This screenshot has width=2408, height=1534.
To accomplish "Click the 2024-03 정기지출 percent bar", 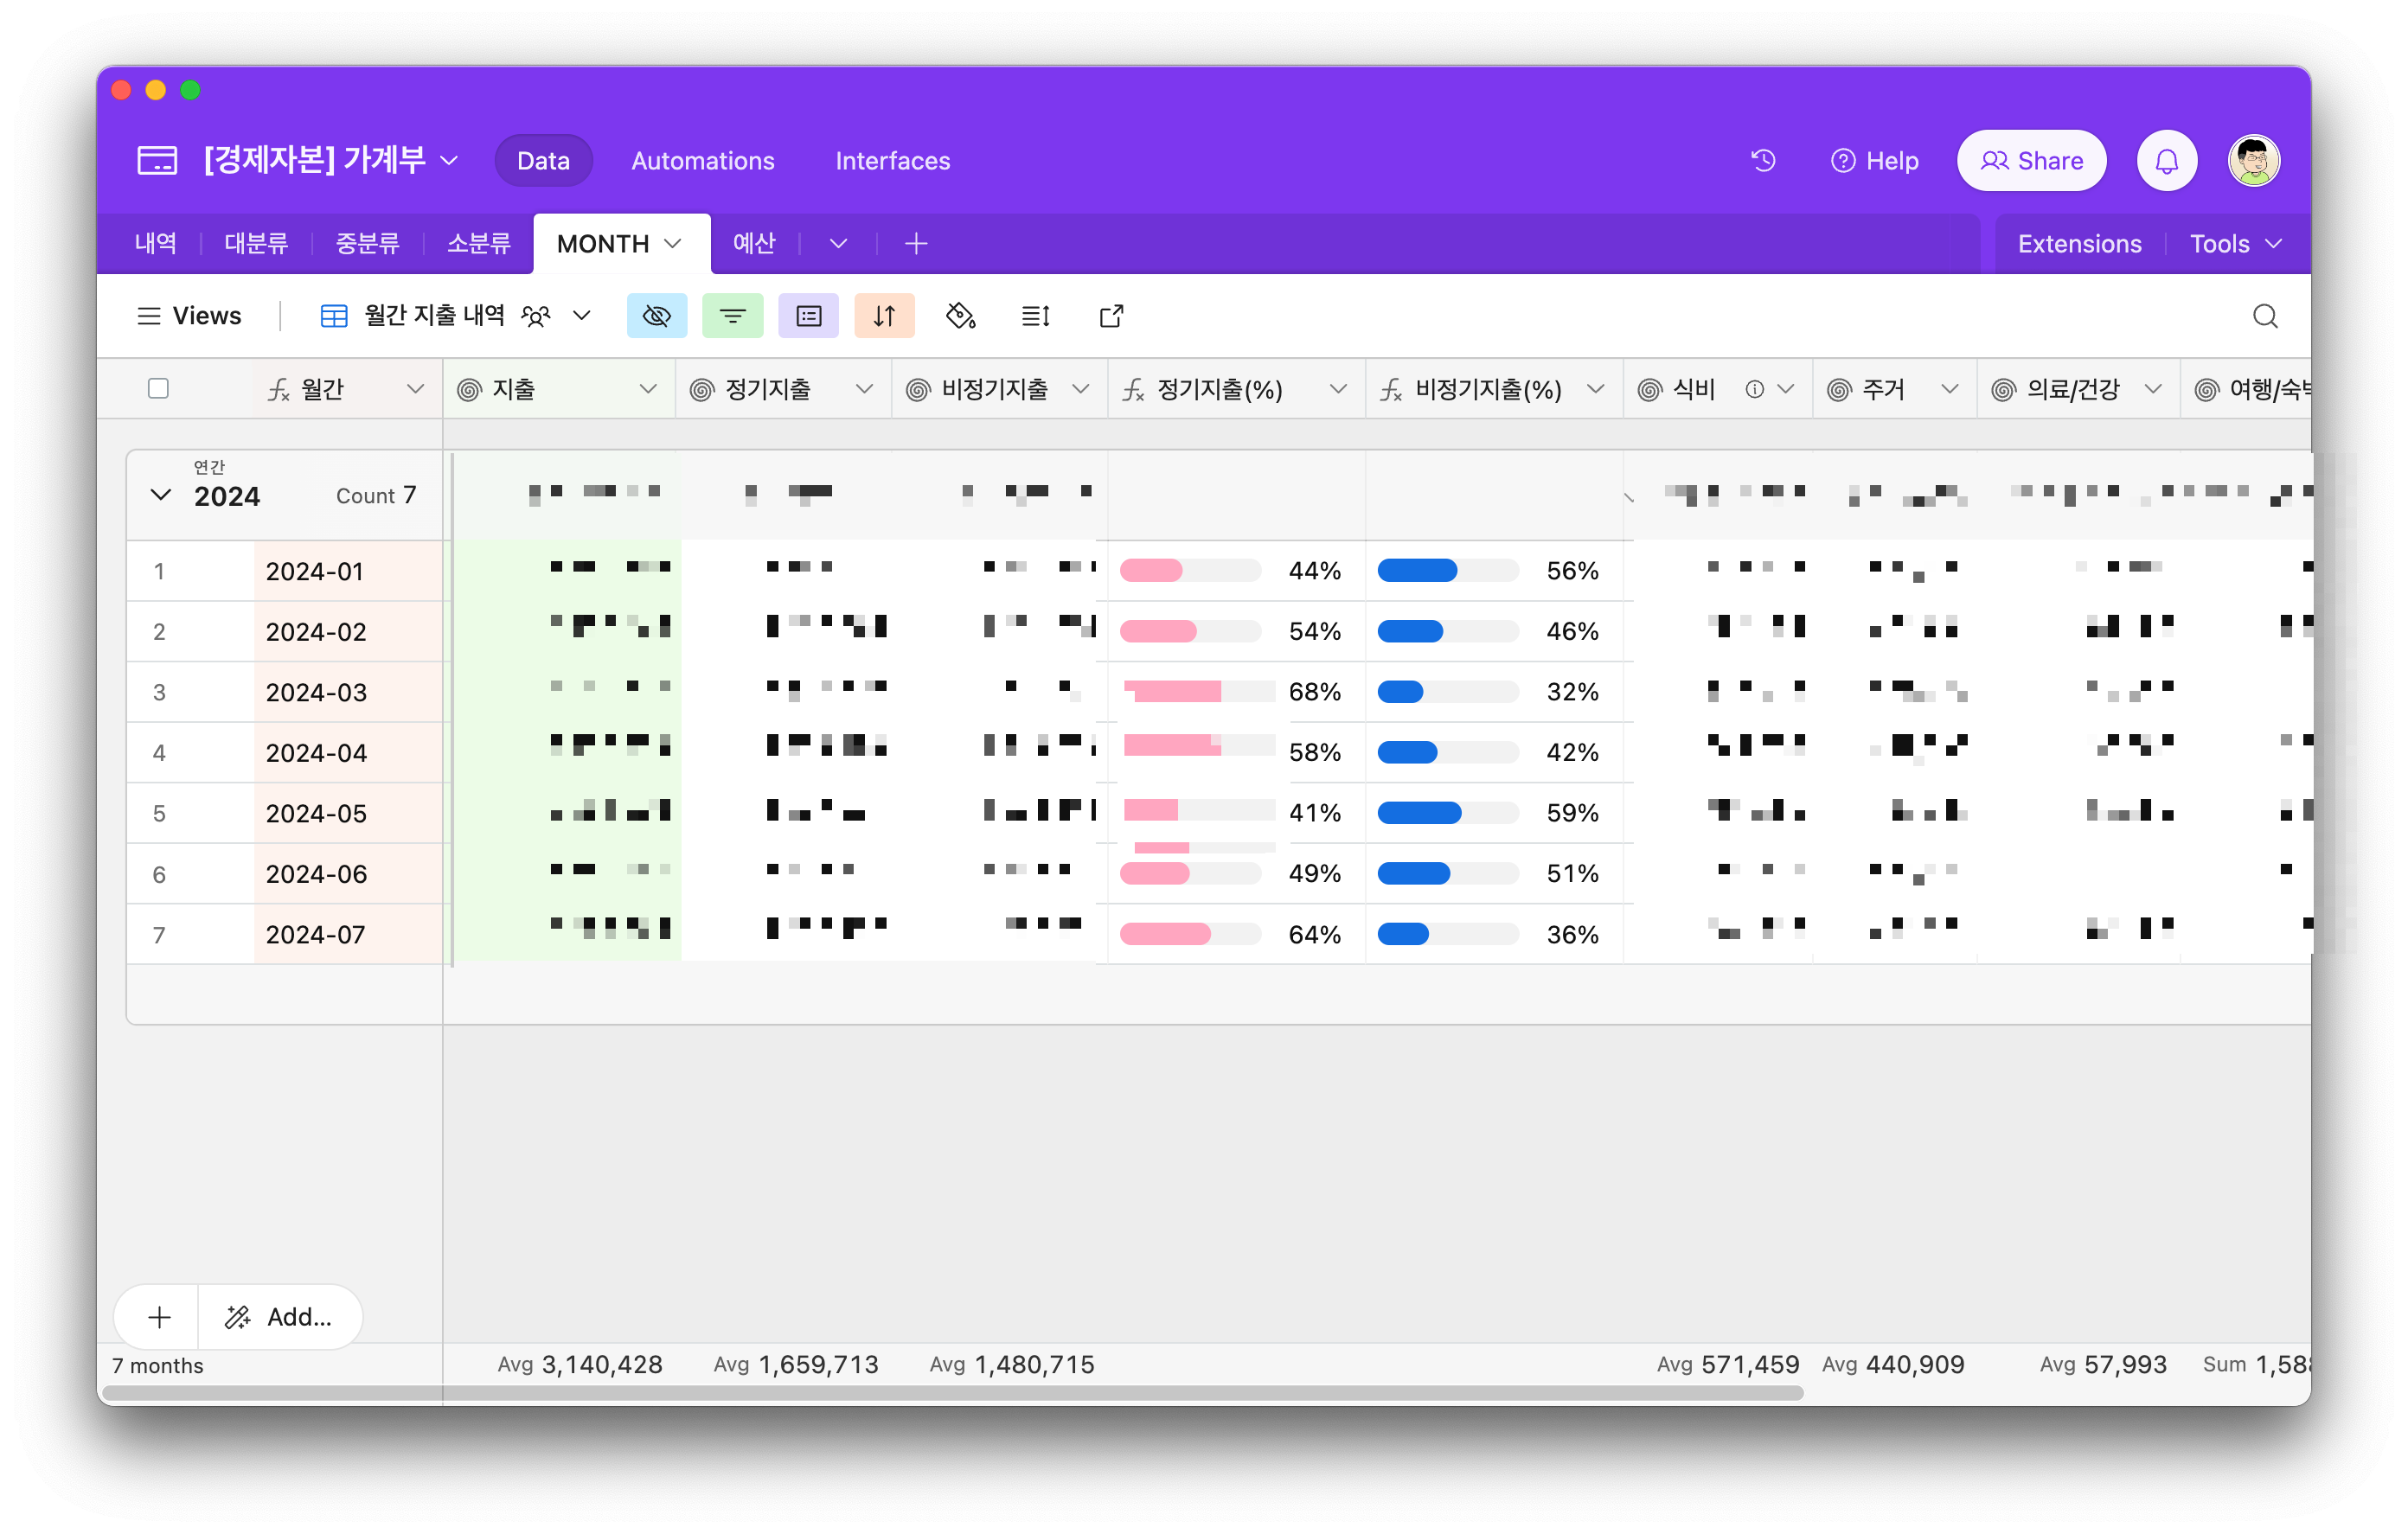I will click(1190, 691).
